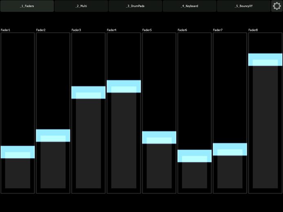Click the Fader8 slider handle
The height and width of the screenshot is (212, 283).
pos(265,60)
